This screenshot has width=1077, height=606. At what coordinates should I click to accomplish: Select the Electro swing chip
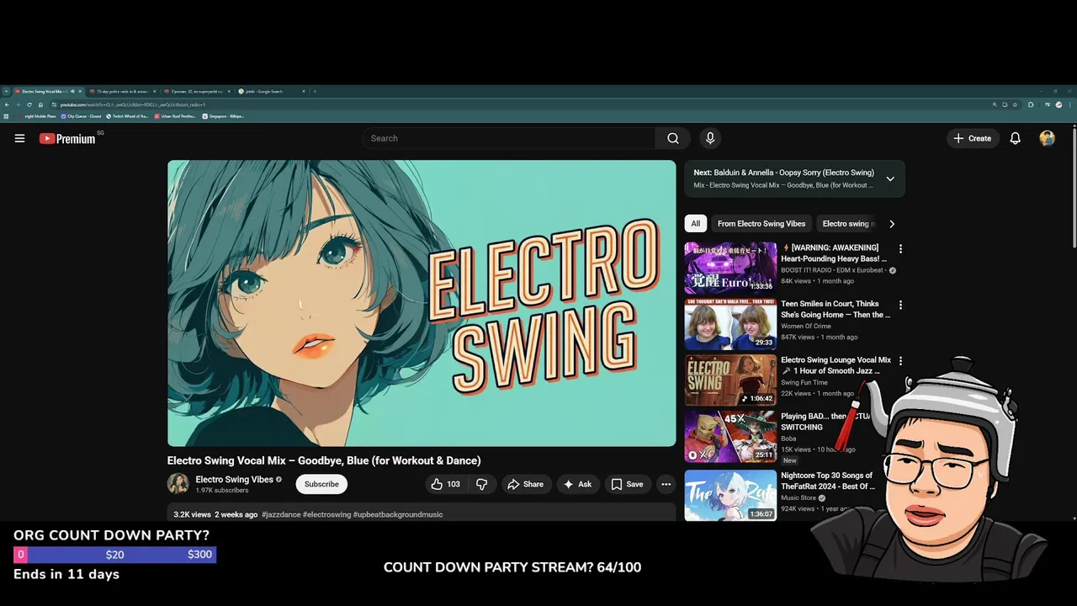click(847, 224)
